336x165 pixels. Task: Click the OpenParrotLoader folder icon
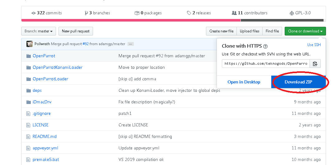coord(29,79)
